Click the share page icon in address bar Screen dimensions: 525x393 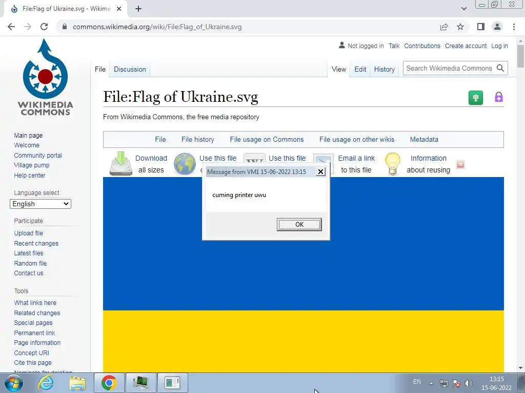coord(444,27)
